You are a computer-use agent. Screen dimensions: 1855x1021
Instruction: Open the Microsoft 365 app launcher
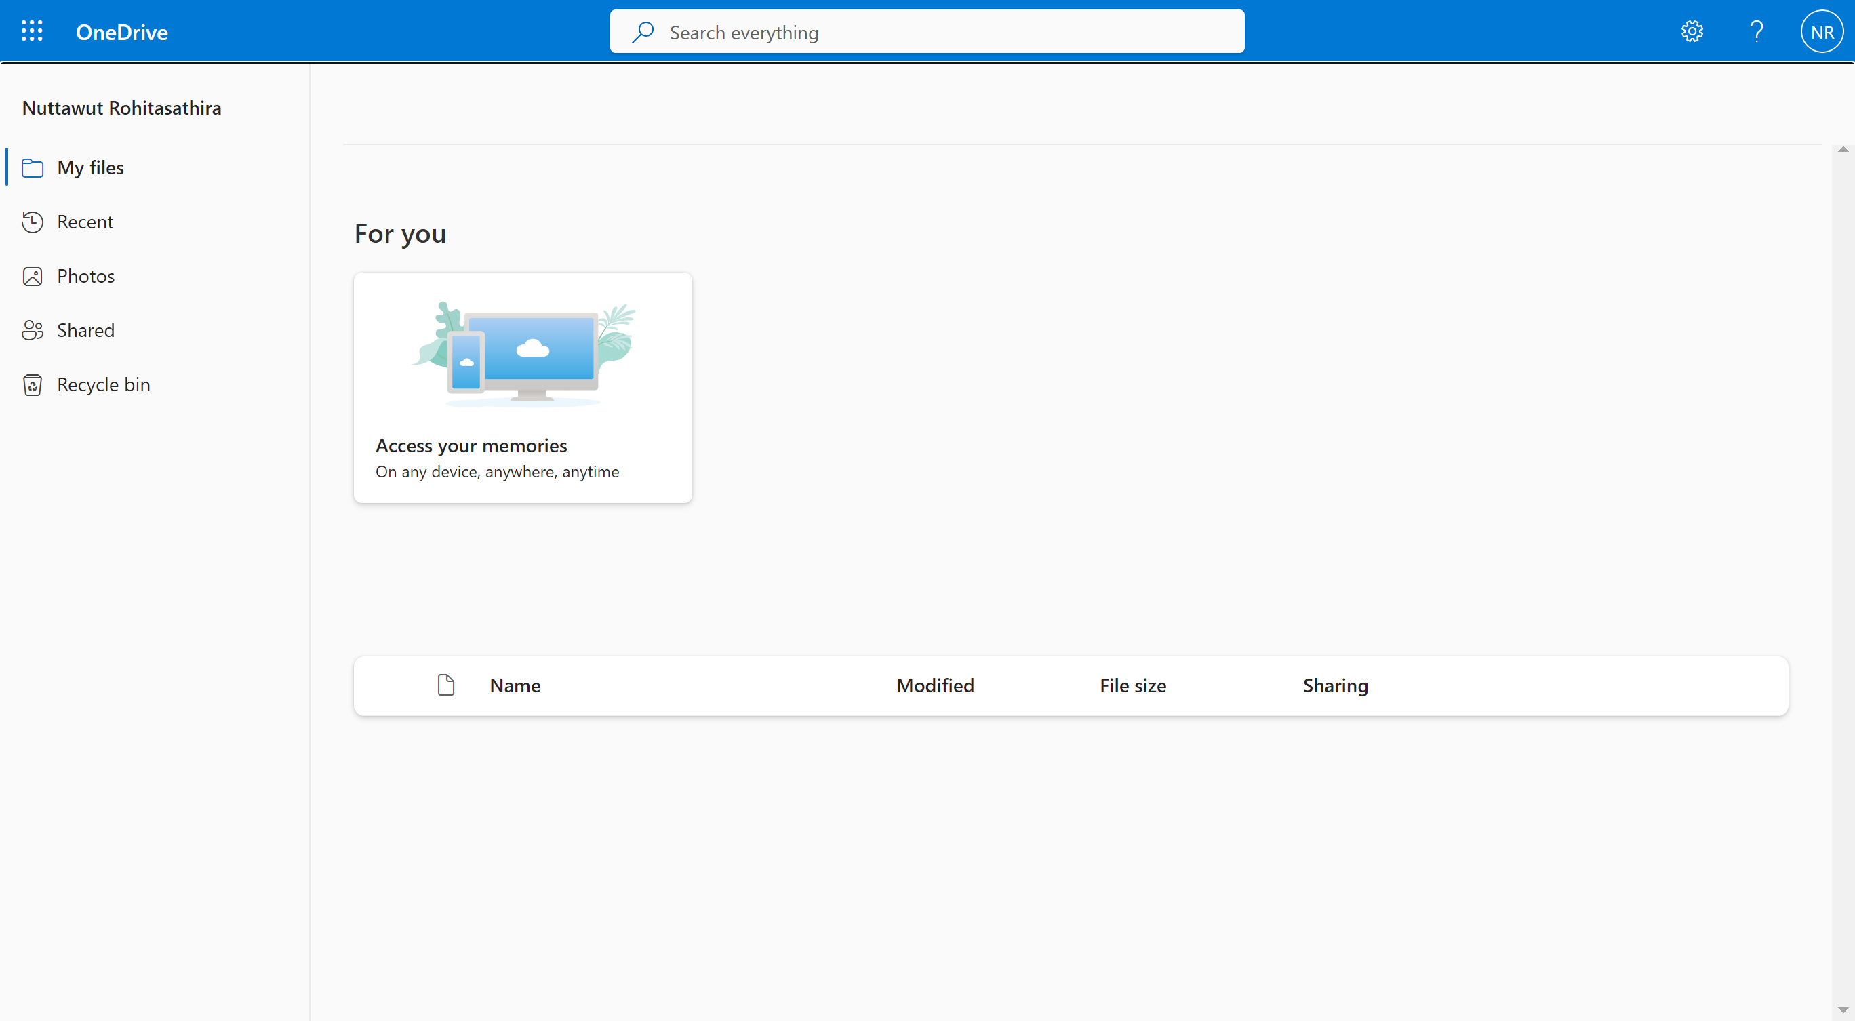tap(32, 31)
